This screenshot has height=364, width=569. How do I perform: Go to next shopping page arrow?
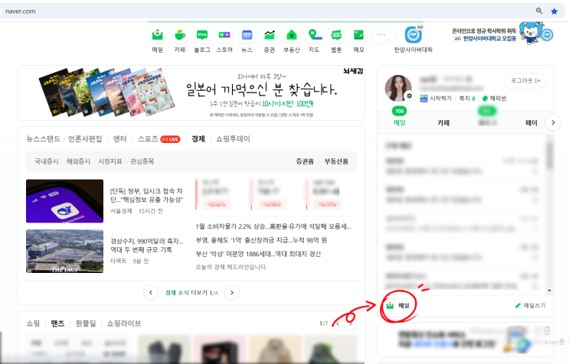click(x=350, y=323)
